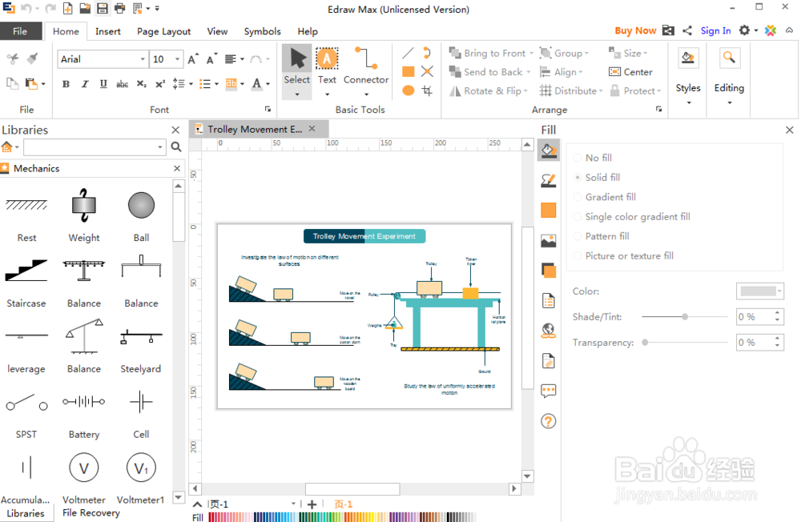
Task: Open the help question mark icon
Action: point(548,421)
